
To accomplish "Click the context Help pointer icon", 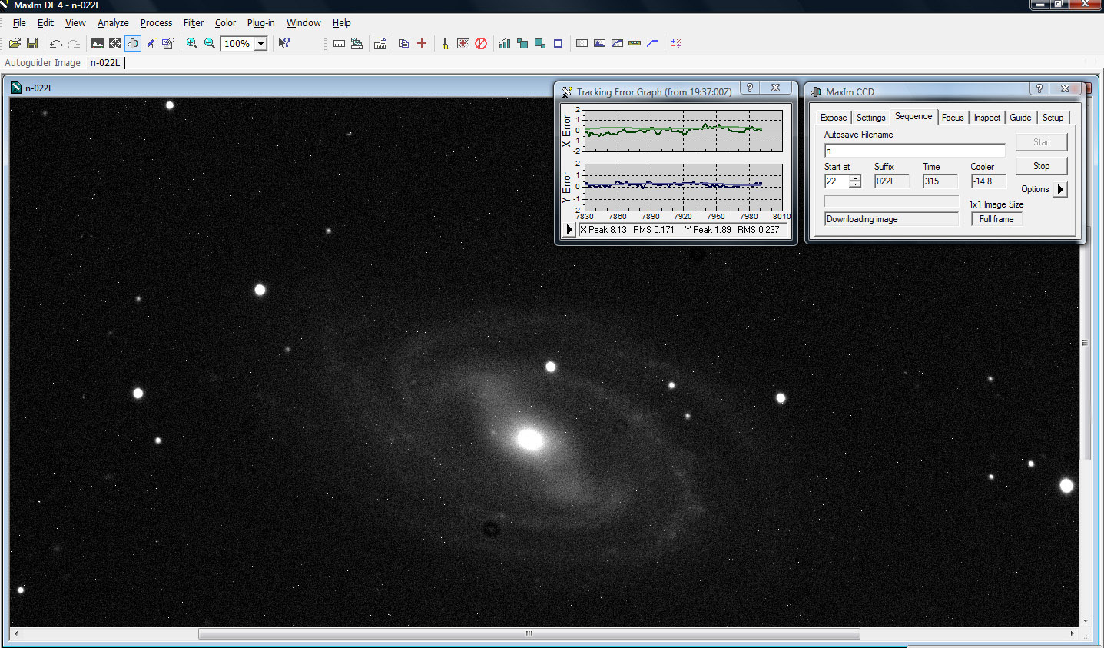I will pos(284,44).
